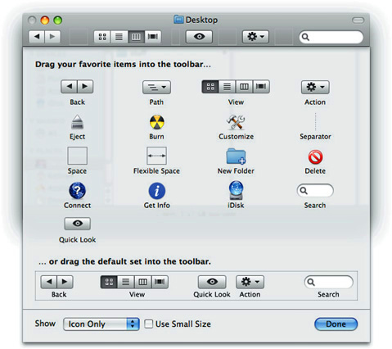Screen dimensions: 392x349
Task: Click Quick Look in the default set
Action: 212,282
